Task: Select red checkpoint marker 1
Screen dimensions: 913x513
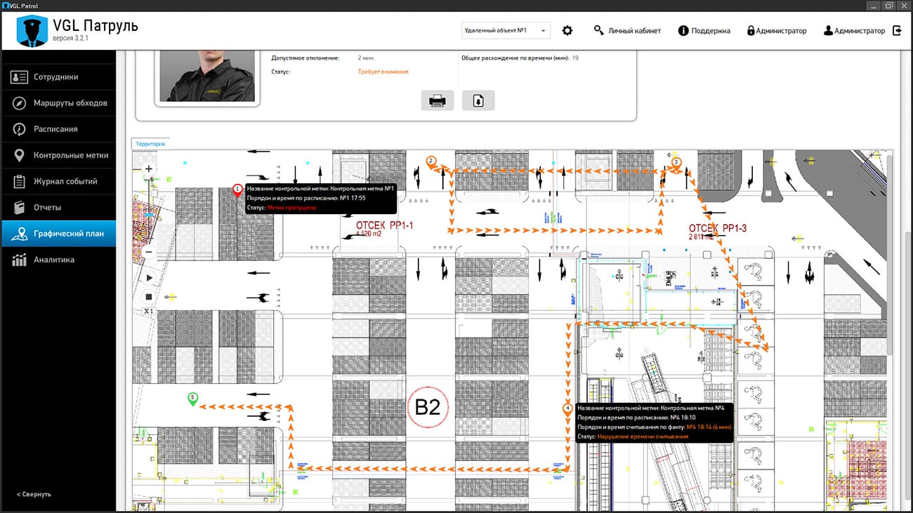Action: point(237,190)
